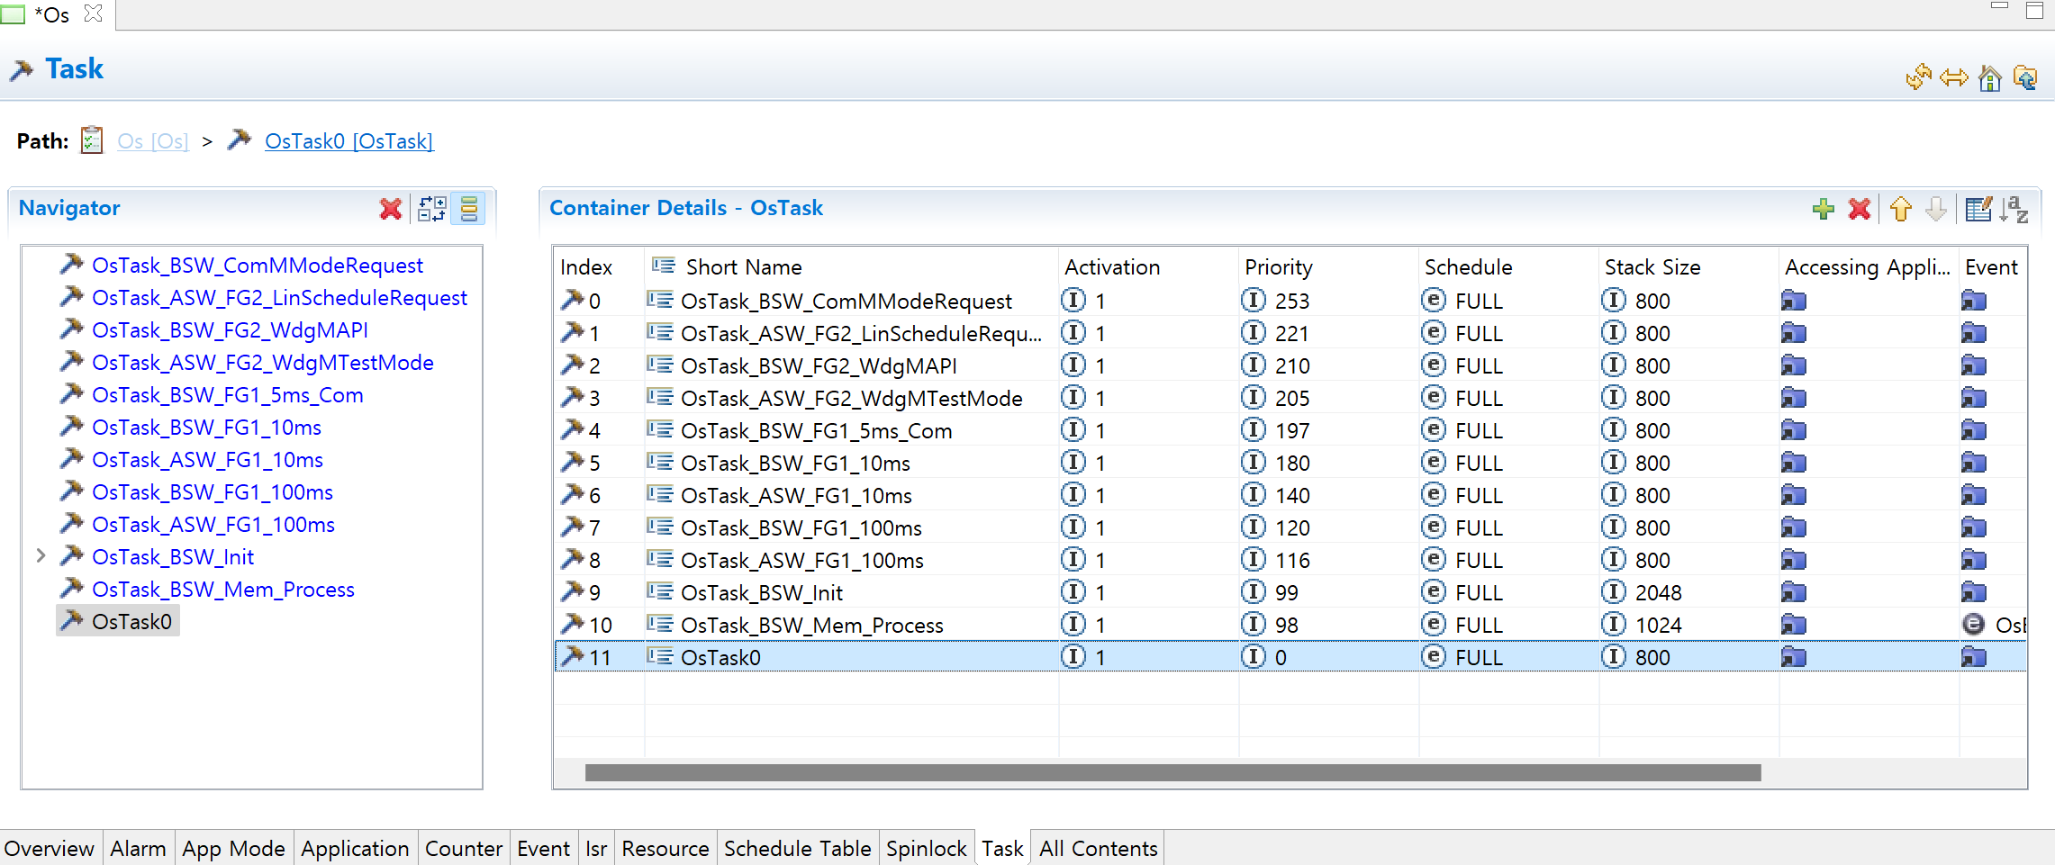This screenshot has width=2055, height=865.
Task: Select OsTask_ASW_FG2_WdgMTestMode in Navigator
Action: tap(263, 363)
